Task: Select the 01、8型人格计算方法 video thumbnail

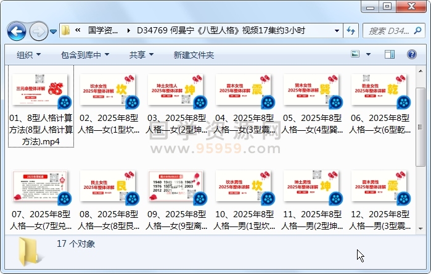Action: click(x=41, y=89)
